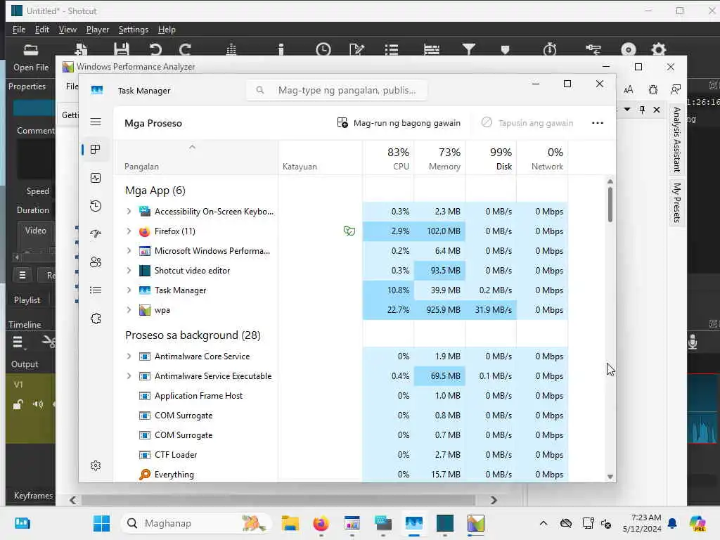Click Task Manager vertical scrollbar thumb
This screenshot has height=540, width=720.
tap(610, 205)
